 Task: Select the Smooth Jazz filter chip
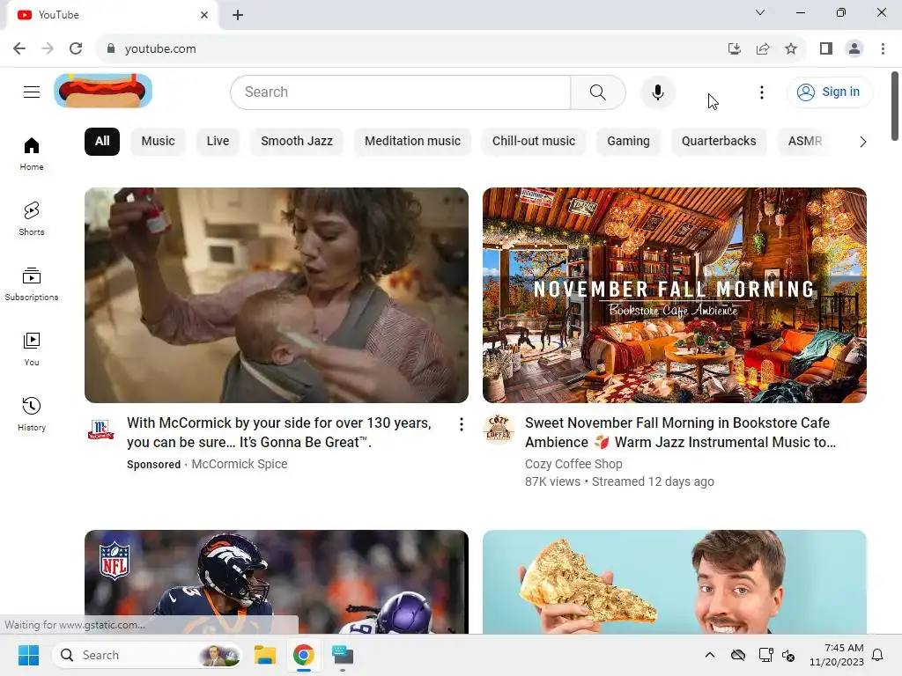297,142
